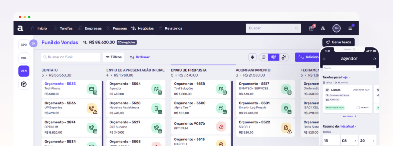
Task: Select the SPO funnel in sidebar
Action: pyautogui.click(x=24, y=45)
